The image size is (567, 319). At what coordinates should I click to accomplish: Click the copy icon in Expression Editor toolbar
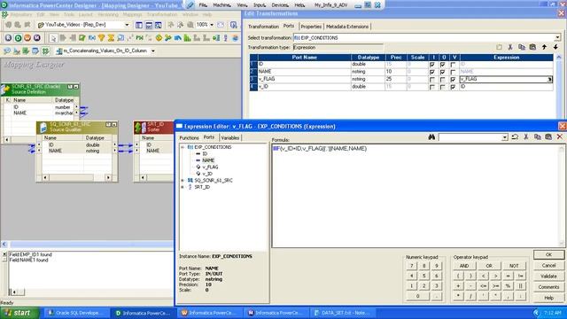[x=538, y=137]
